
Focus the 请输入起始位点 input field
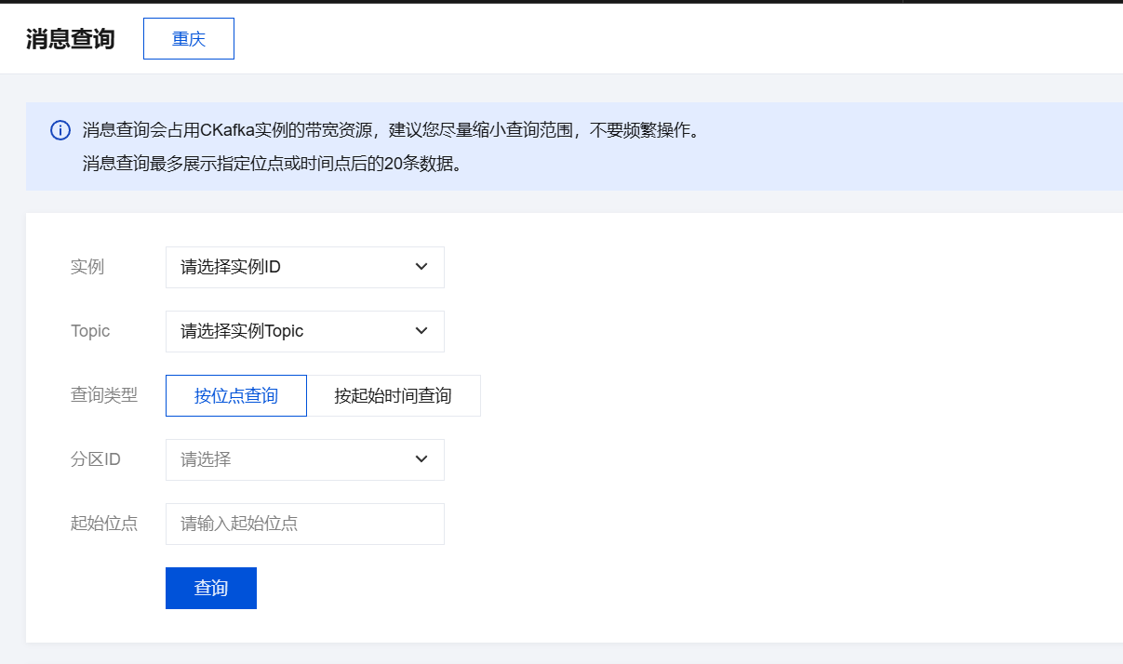[304, 524]
